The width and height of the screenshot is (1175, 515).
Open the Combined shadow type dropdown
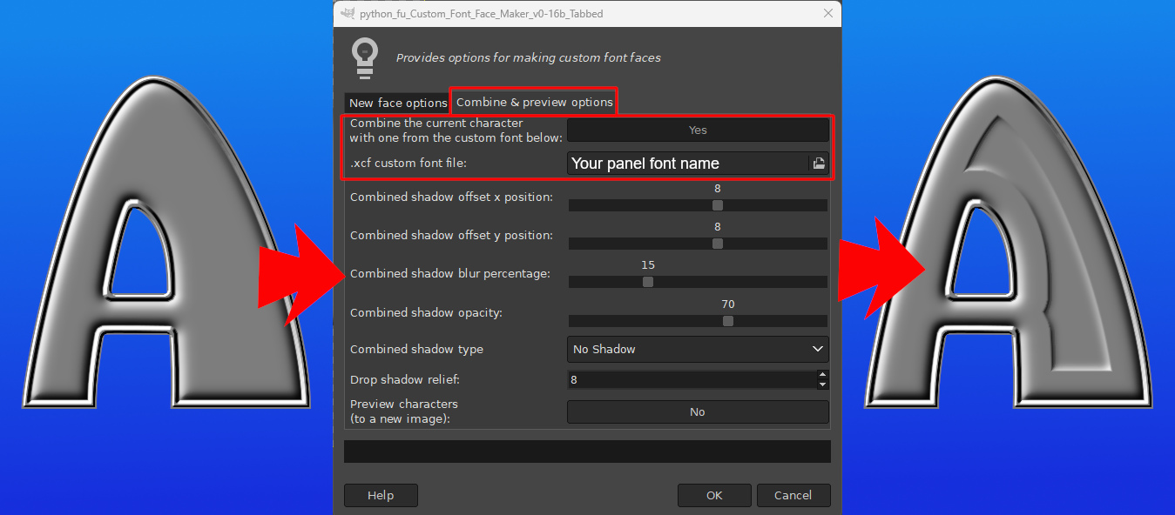[698, 349]
